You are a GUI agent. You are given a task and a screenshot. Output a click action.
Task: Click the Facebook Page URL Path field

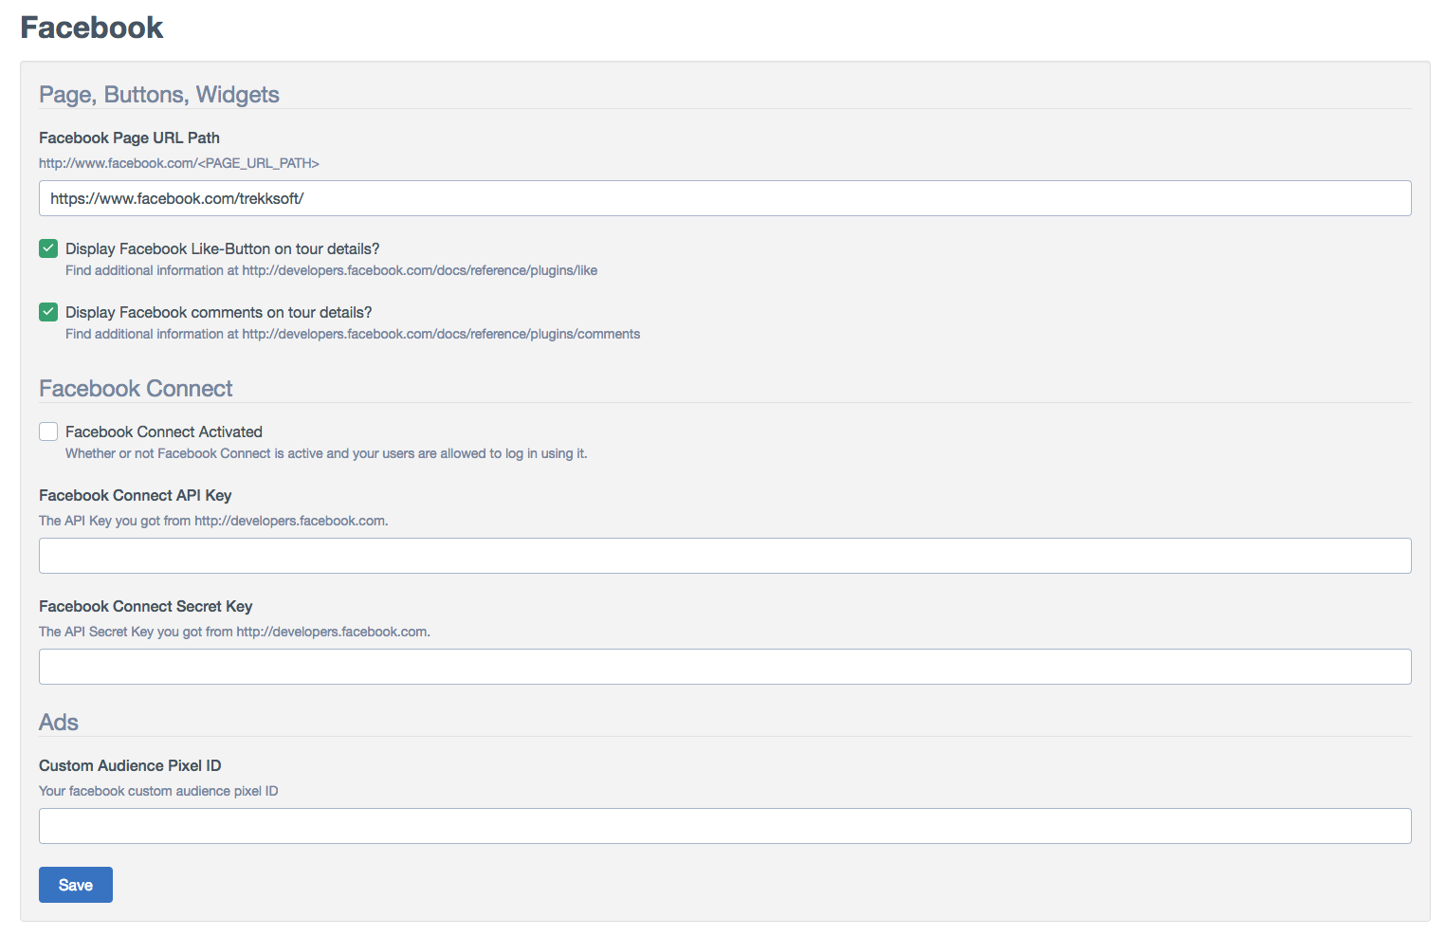[x=724, y=198]
